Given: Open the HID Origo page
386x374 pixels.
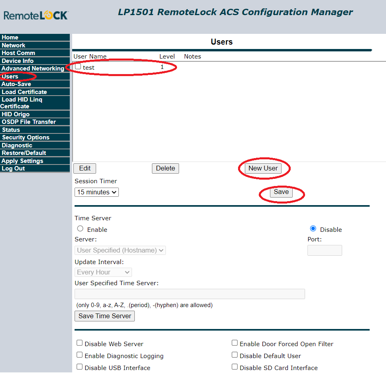Looking at the screenshot, I should point(35,114).
